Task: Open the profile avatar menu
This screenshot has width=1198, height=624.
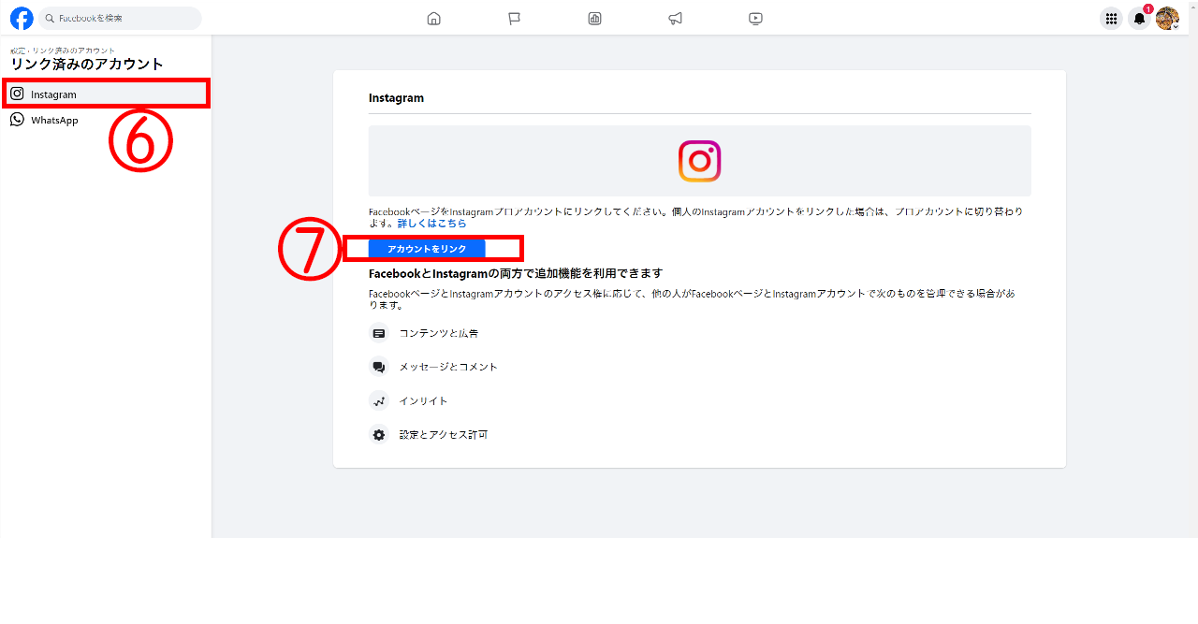Action: point(1167,18)
